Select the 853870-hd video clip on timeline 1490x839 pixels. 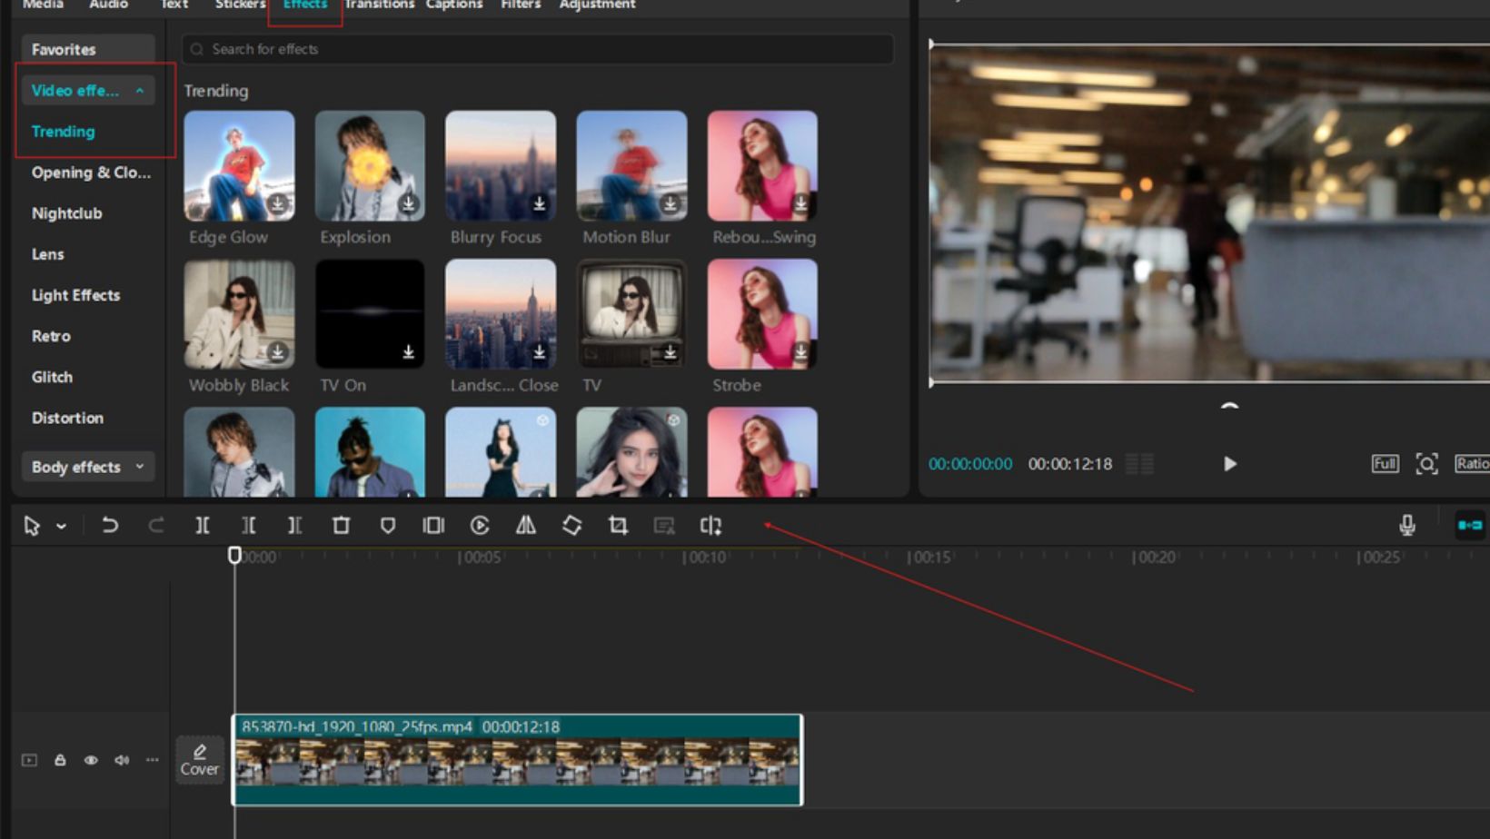point(518,760)
